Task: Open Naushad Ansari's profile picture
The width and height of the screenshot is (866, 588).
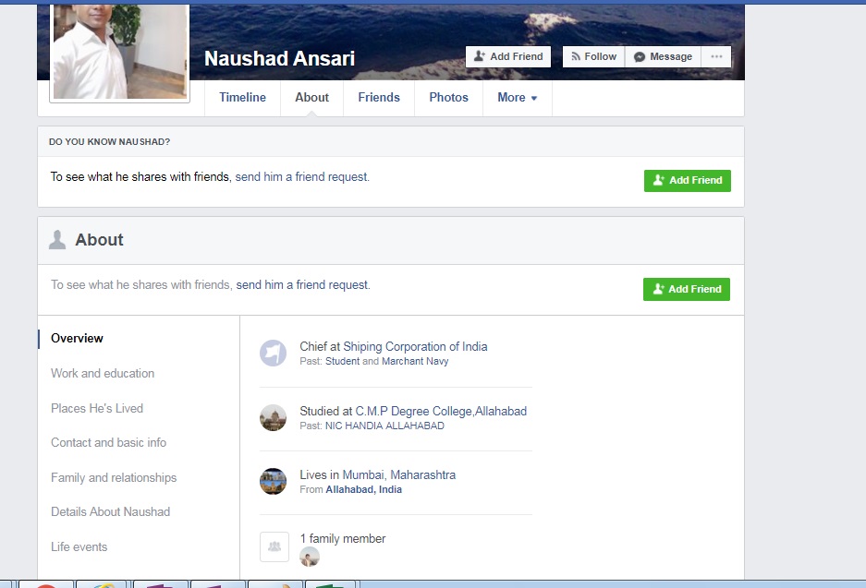Action: tap(120, 52)
